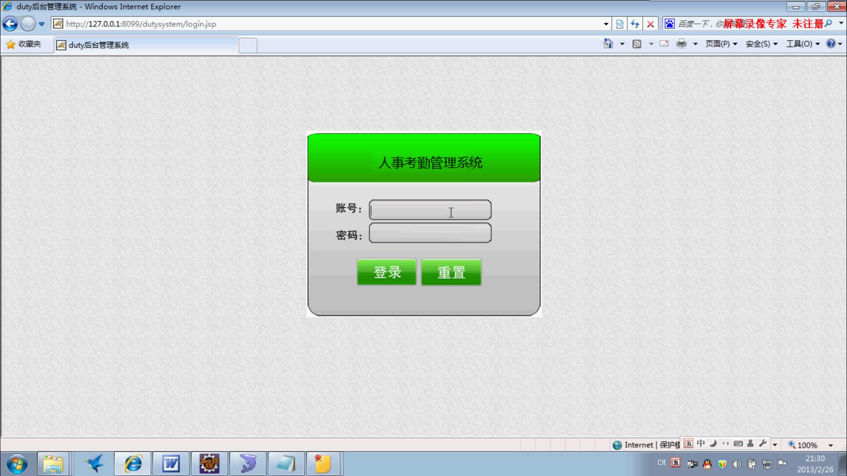Click the printer icon in command bar

click(682, 44)
